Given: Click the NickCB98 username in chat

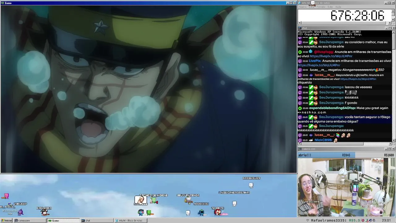Looking at the screenshot, I should [323, 140].
